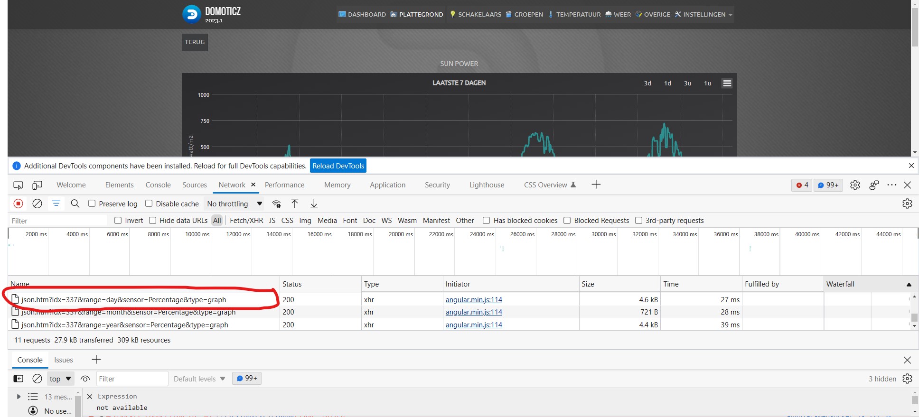Open DevTools settings gear in tab bar
Image resolution: width=919 pixels, height=417 pixels.
coord(855,185)
